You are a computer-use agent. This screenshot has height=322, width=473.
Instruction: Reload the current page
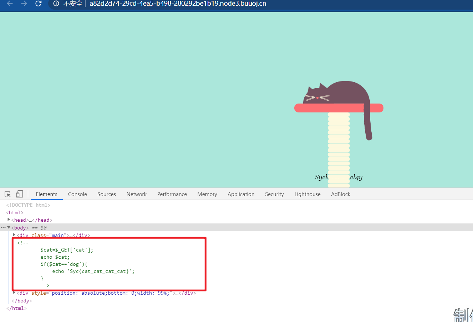(x=39, y=4)
